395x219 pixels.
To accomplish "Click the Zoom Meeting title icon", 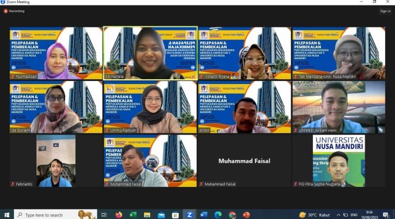I will (3, 2).
